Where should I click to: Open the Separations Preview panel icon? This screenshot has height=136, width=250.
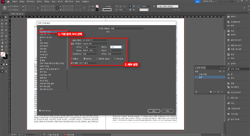pos(228,40)
